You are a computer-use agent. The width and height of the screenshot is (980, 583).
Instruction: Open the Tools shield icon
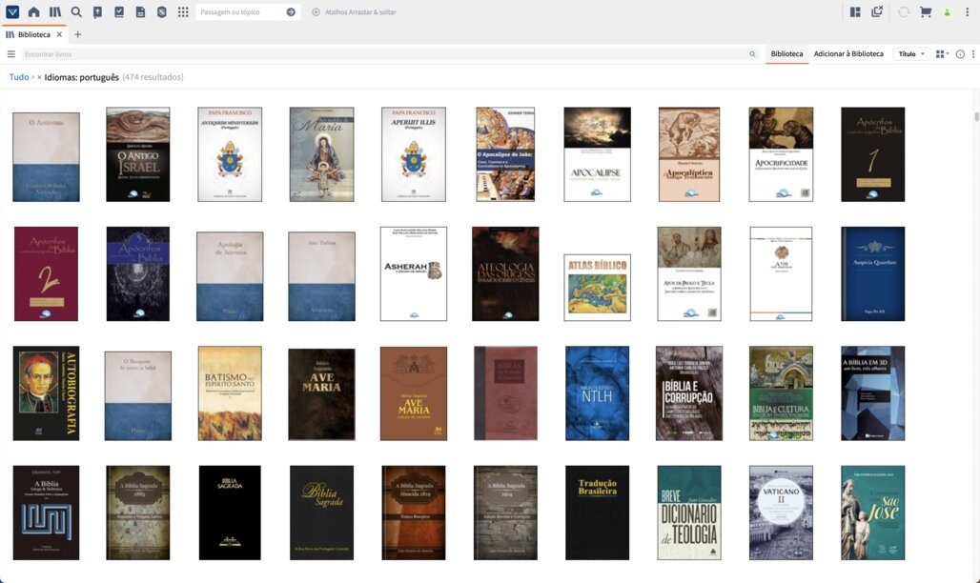[161, 11]
